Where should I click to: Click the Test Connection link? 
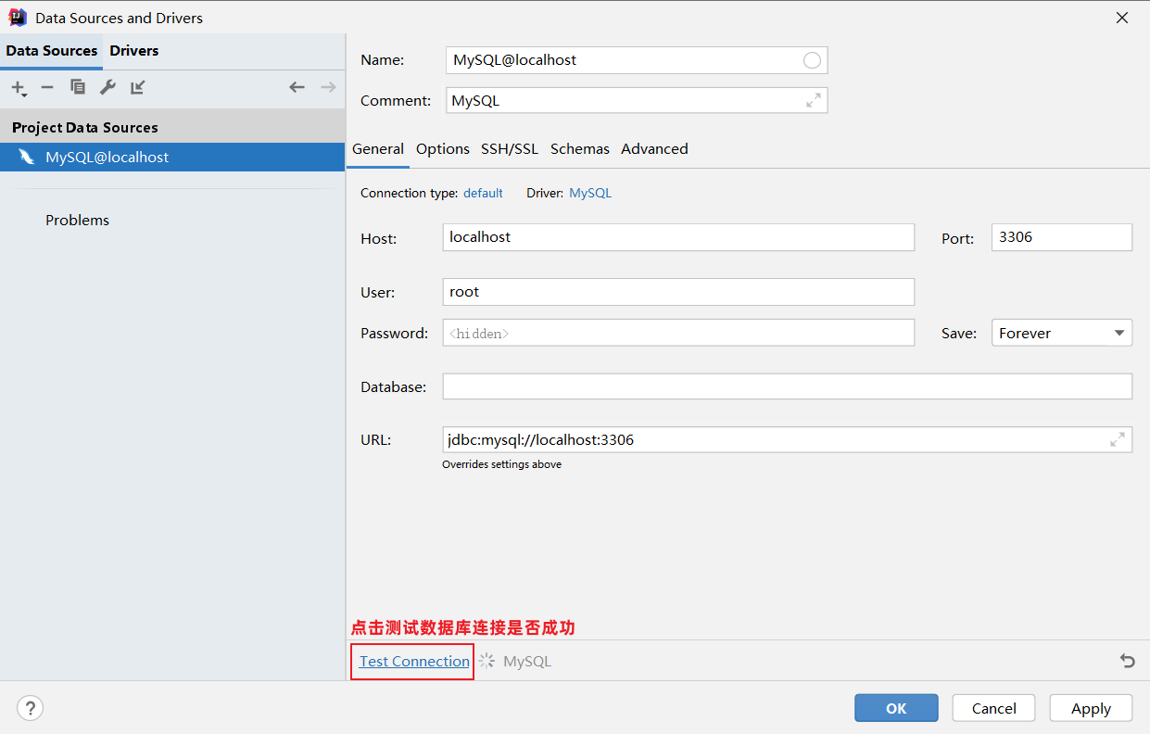point(414,661)
